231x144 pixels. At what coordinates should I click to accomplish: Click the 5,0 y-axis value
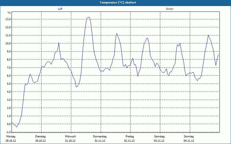coord(9,84)
